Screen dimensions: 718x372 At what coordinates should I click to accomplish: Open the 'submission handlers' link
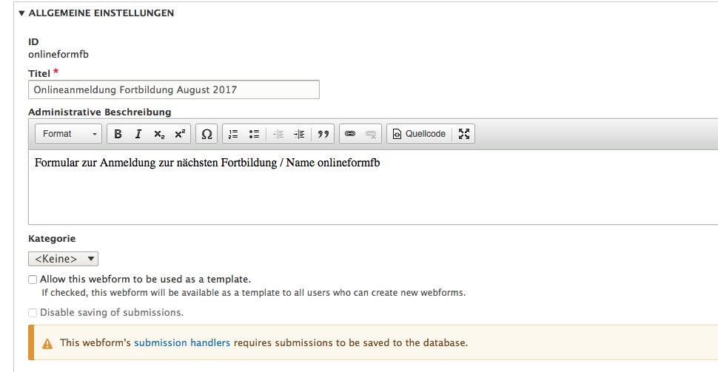(x=182, y=342)
